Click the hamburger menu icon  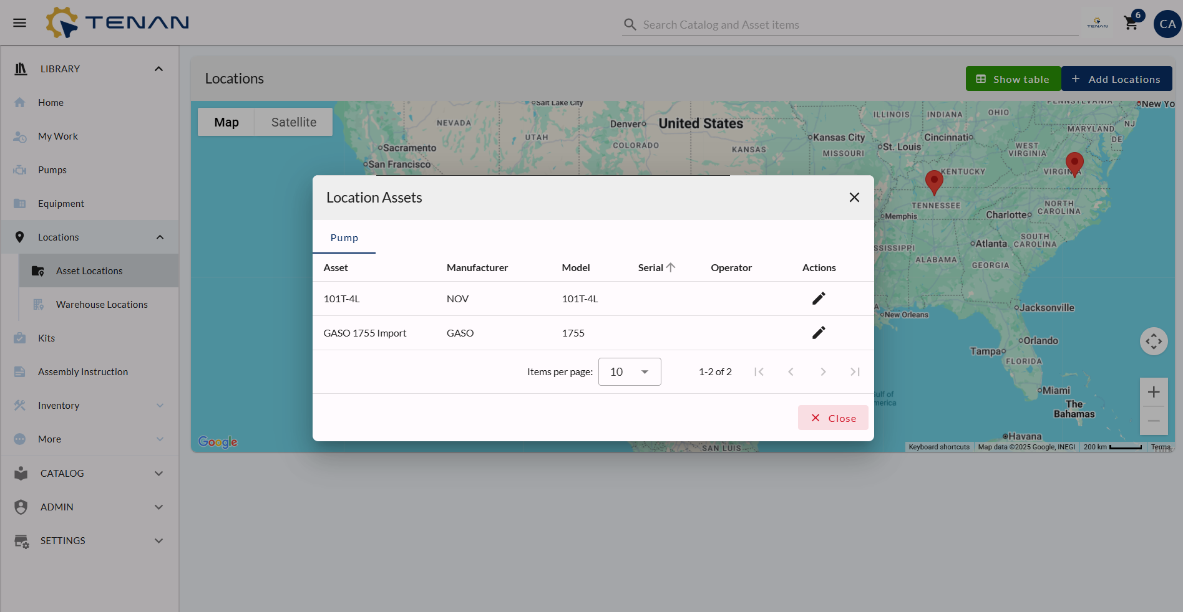point(20,23)
